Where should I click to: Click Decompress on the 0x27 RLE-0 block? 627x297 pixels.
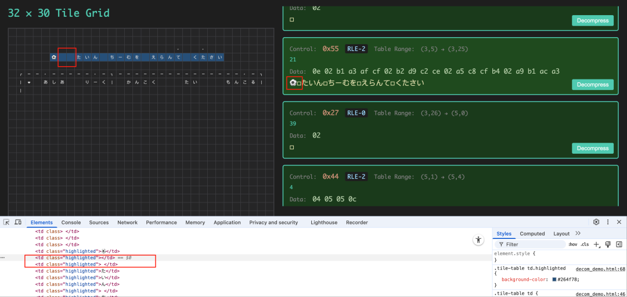593,148
